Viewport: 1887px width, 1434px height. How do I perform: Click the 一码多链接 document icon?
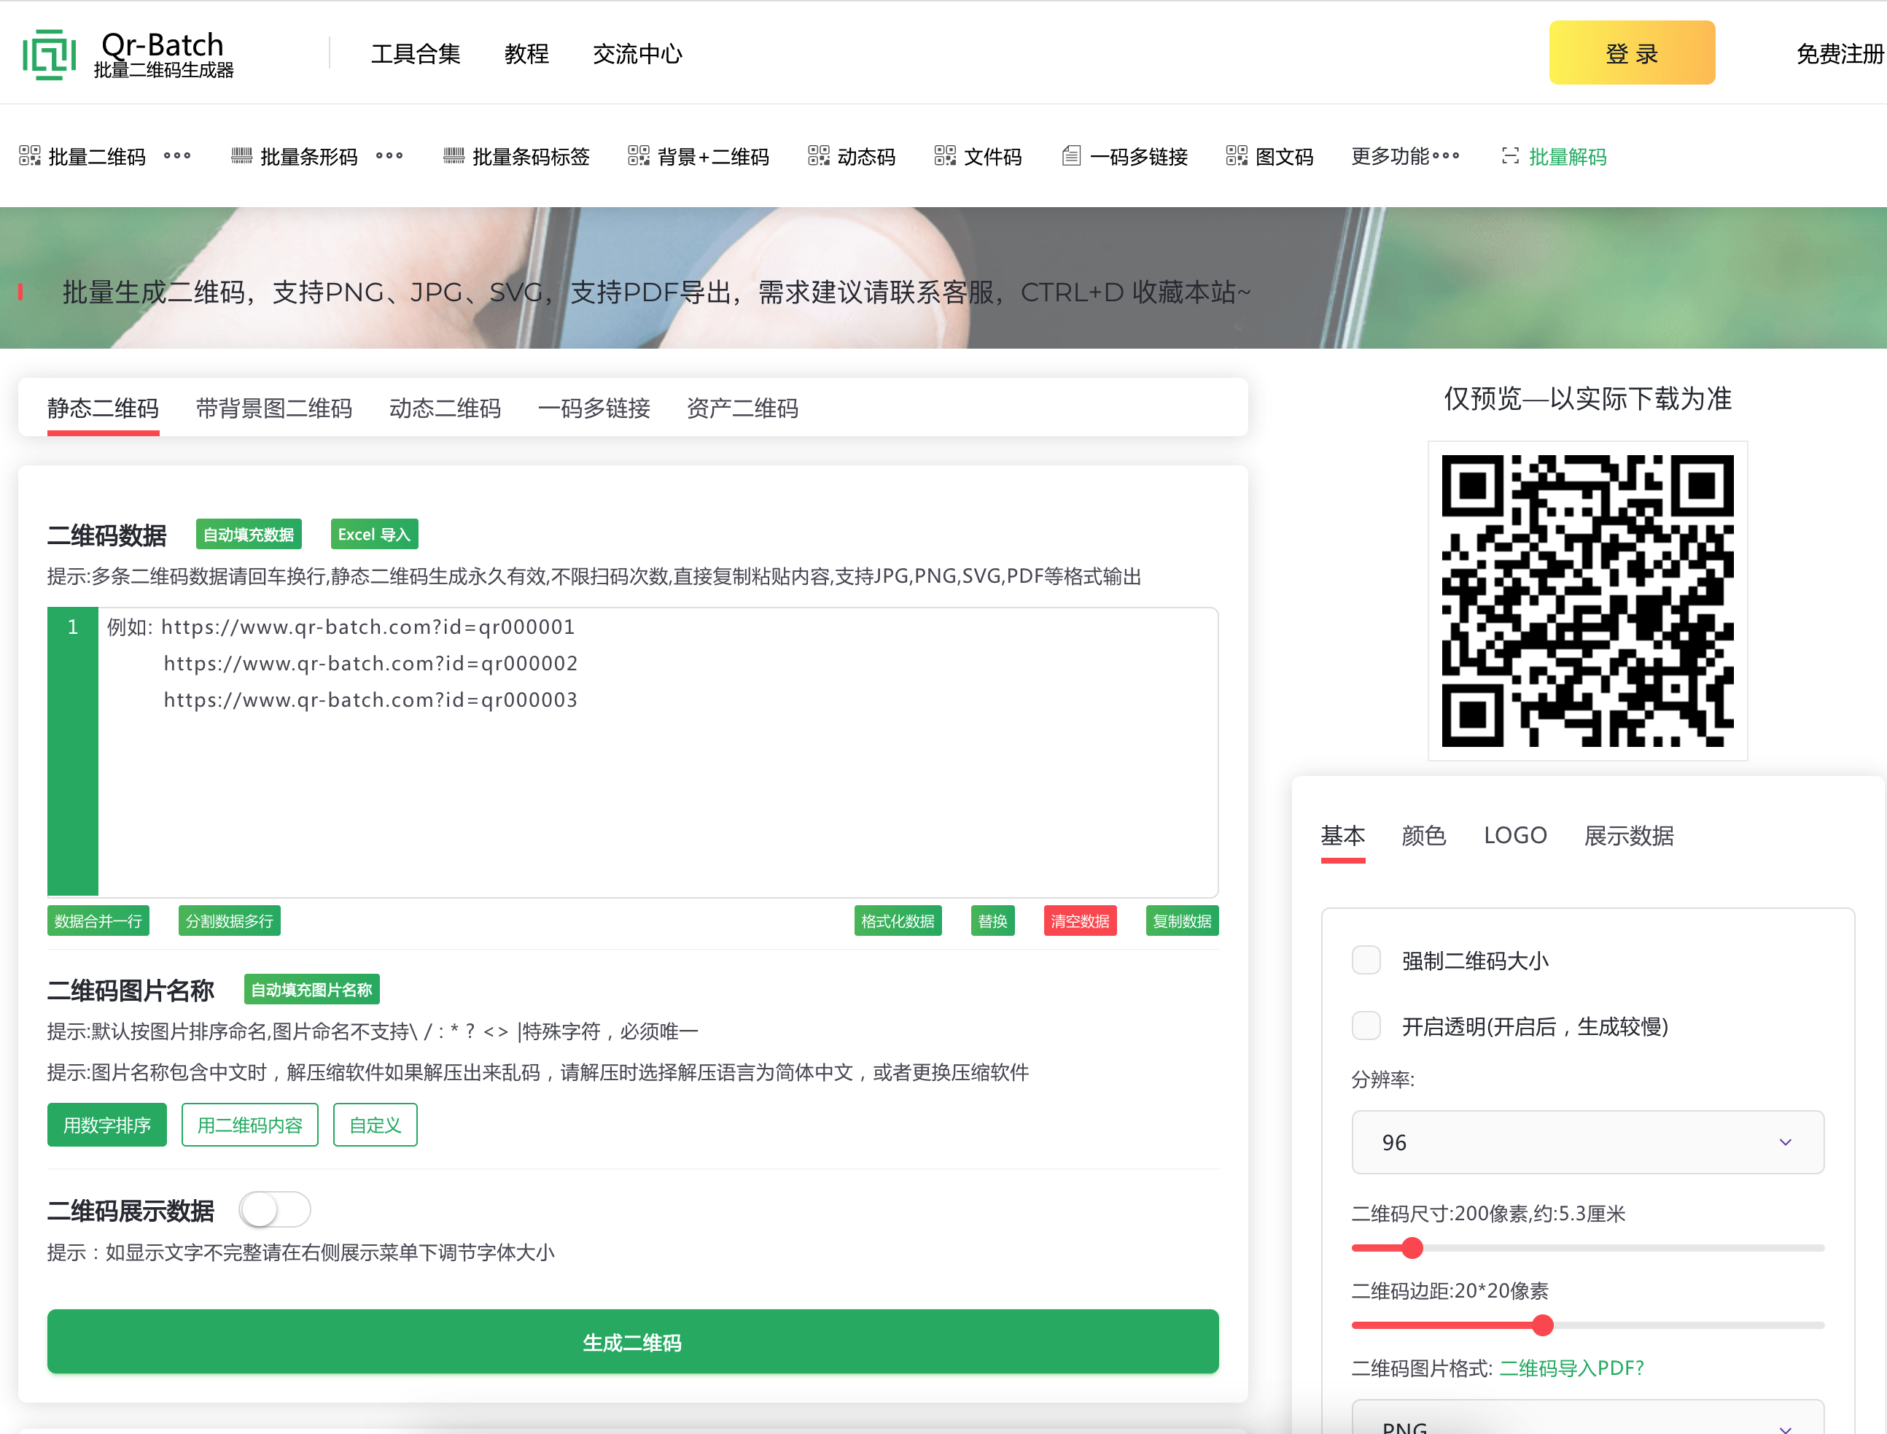pyautogui.click(x=1071, y=155)
